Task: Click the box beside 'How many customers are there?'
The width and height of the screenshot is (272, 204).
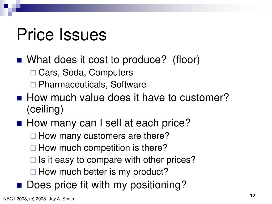Action: click(x=33, y=136)
